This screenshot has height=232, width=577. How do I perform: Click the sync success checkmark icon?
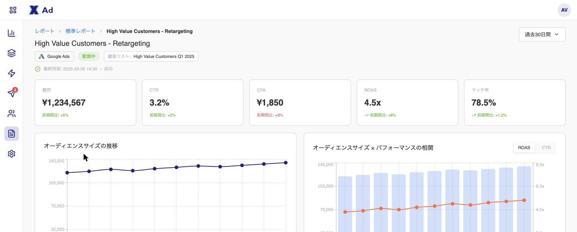pyautogui.click(x=38, y=69)
